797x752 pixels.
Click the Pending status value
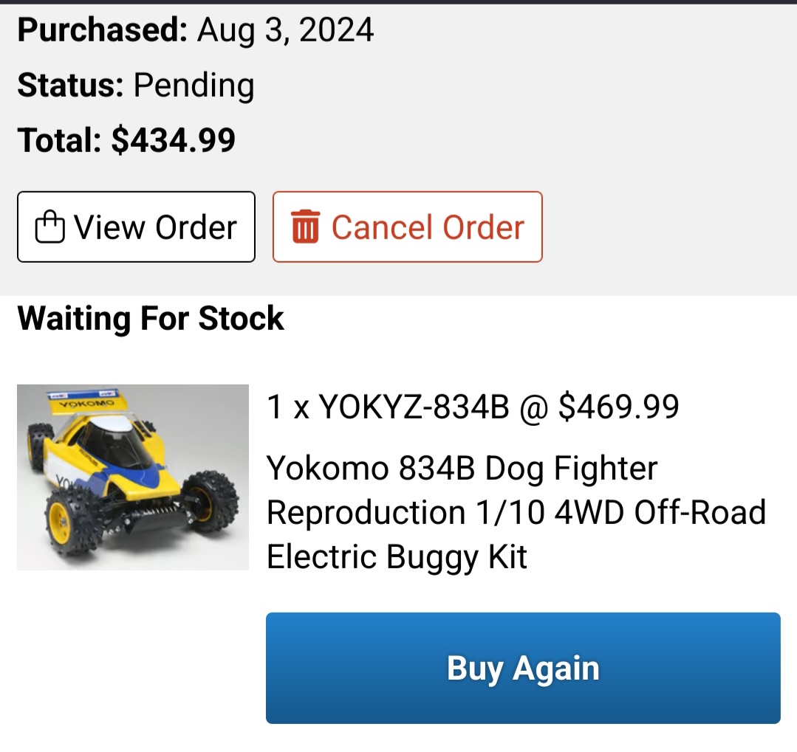[194, 86]
